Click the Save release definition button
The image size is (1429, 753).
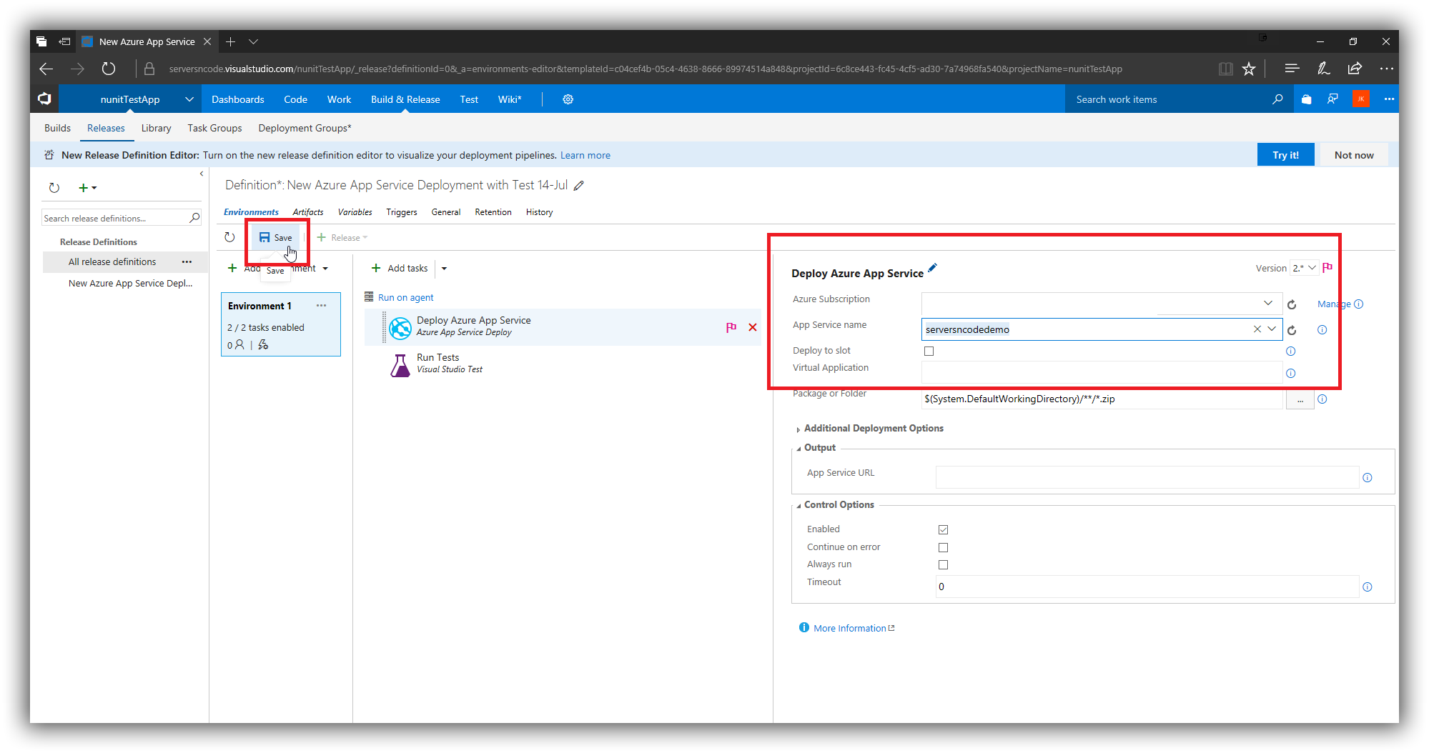[x=276, y=237]
